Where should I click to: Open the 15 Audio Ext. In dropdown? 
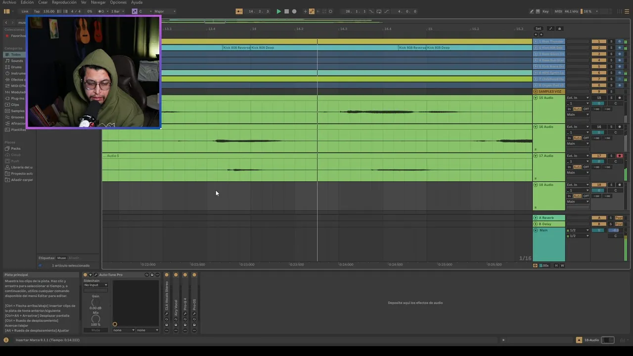tap(578, 98)
